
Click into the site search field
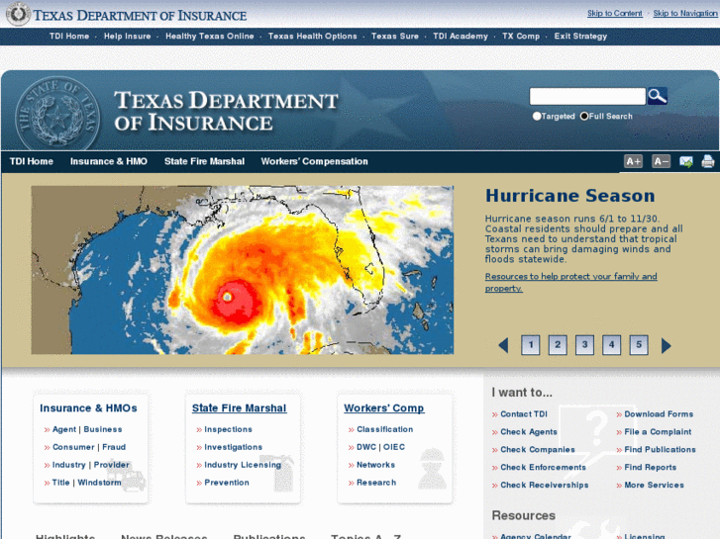click(587, 96)
